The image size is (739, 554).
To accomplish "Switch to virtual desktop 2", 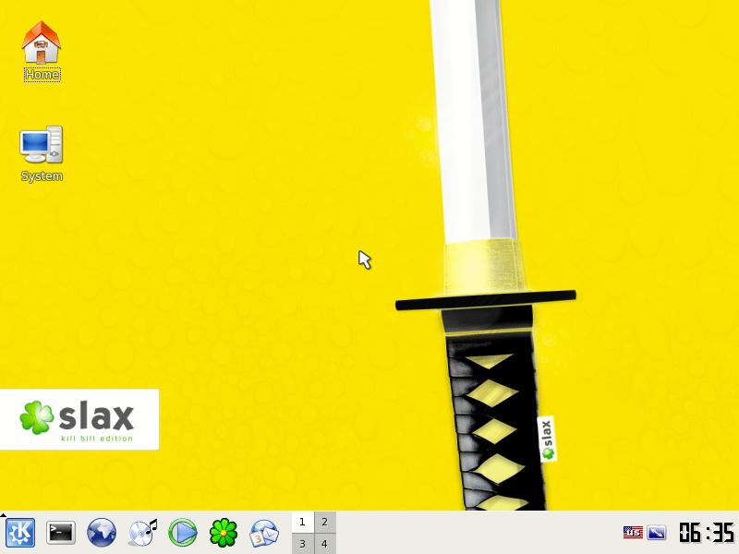I will (324, 523).
